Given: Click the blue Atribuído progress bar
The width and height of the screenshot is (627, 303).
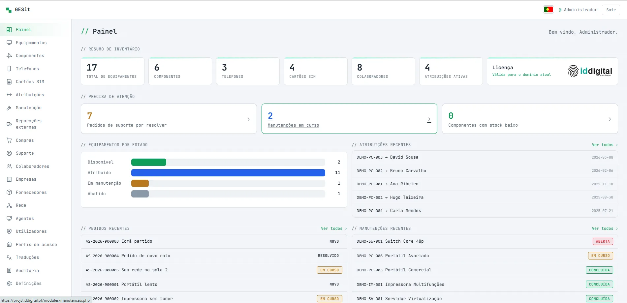Looking at the screenshot, I should tap(228, 173).
